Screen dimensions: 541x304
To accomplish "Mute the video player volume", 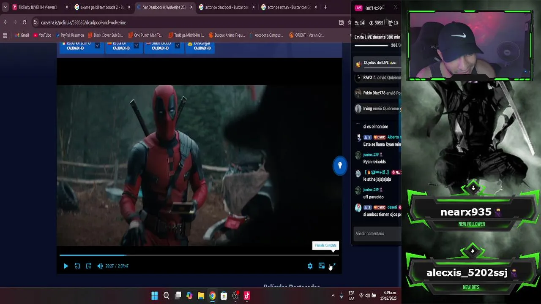I will [100, 266].
